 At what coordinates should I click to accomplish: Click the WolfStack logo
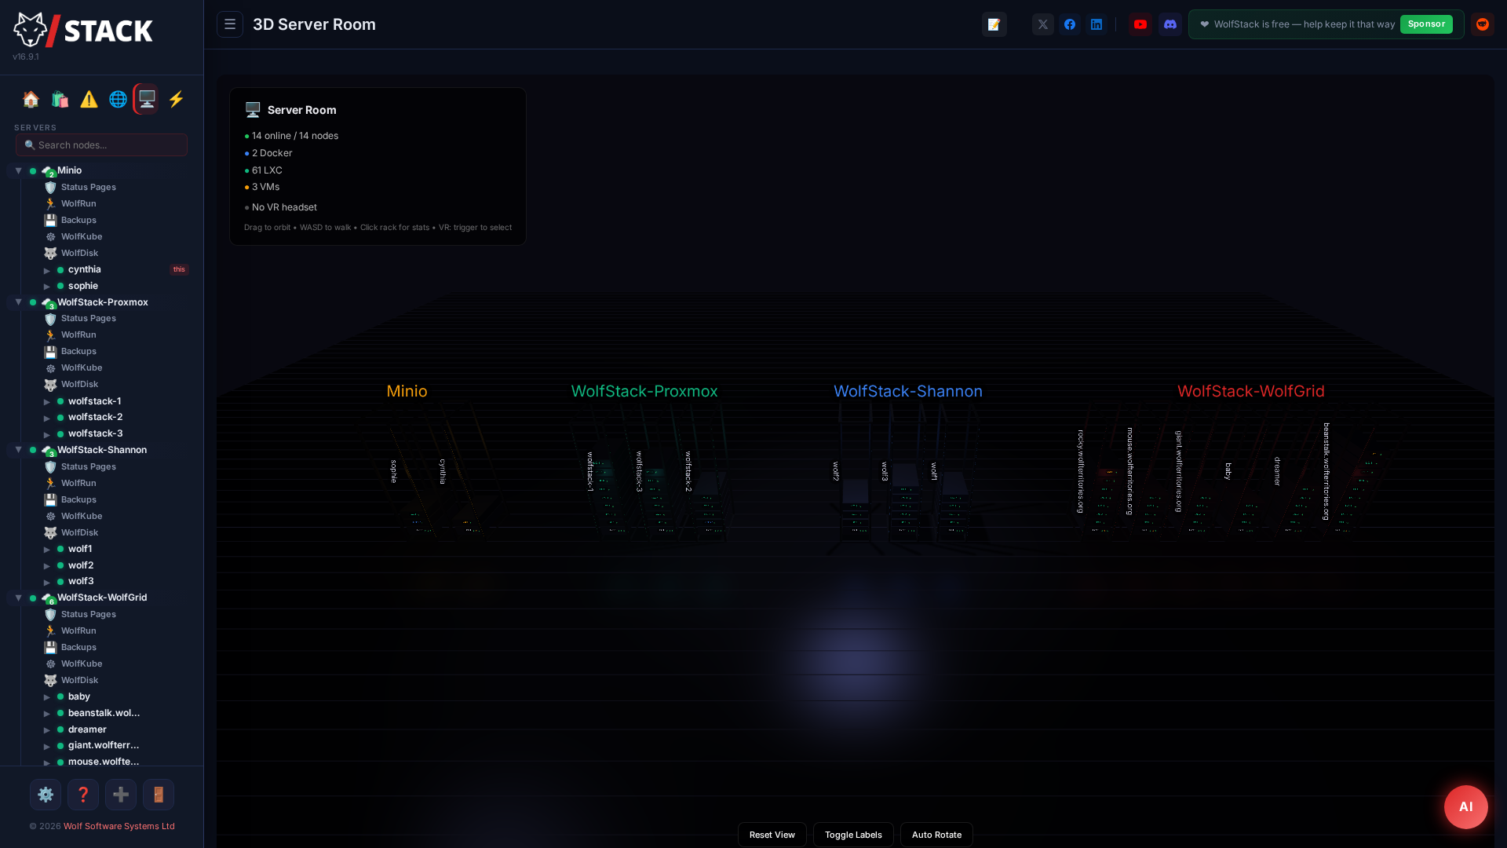(x=83, y=31)
